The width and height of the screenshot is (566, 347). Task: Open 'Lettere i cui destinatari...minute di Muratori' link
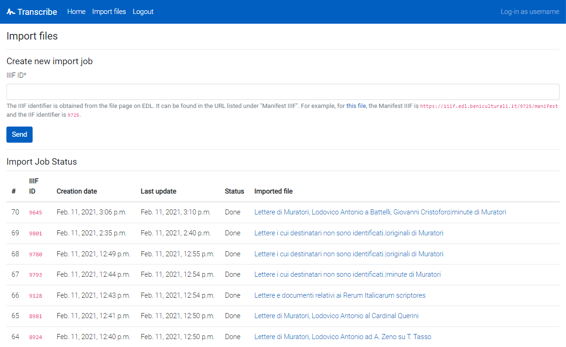point(348,274)
